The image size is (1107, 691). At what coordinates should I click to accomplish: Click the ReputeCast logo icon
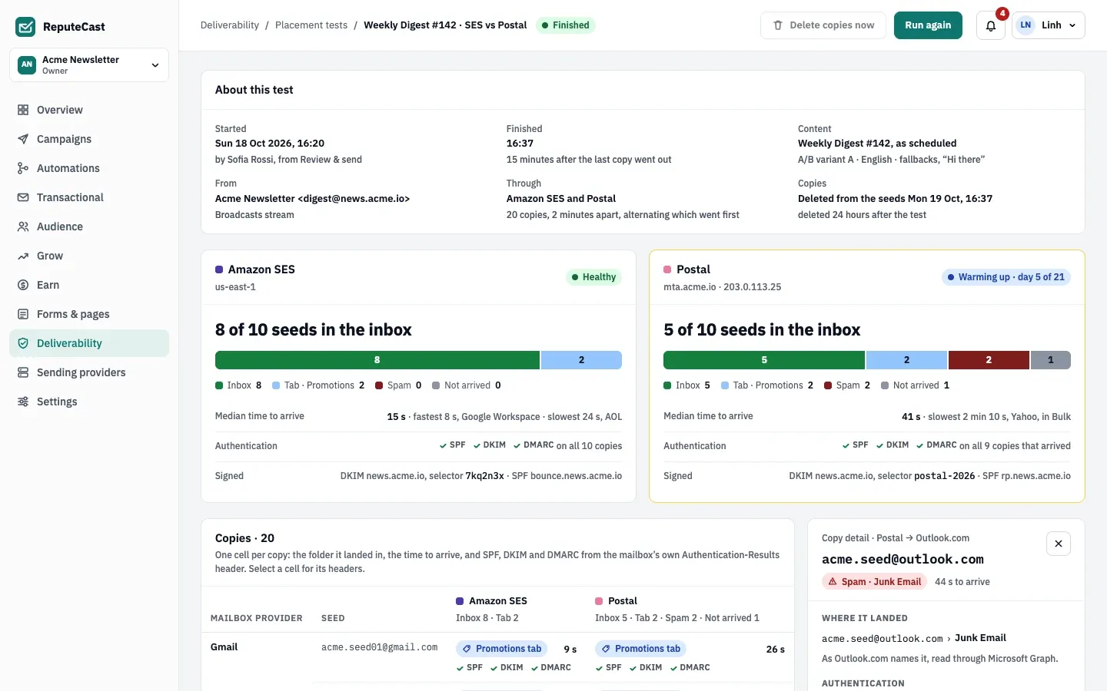(x=25, y=27)
